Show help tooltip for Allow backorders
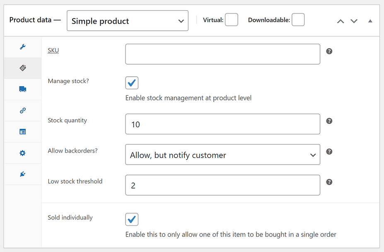The image size is (384, 252). coord(329,152)
